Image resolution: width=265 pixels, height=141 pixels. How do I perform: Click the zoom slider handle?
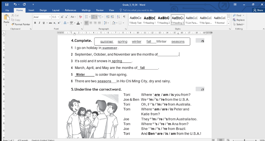(245, 140)
